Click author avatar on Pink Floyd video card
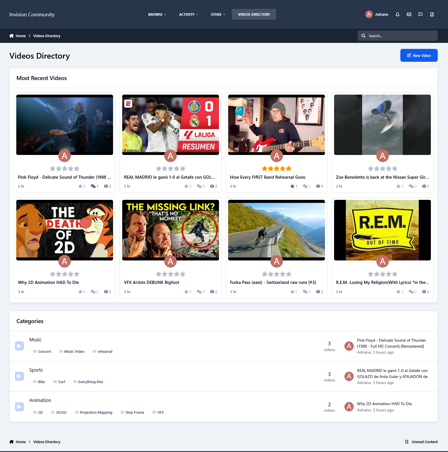 tap(65, 156)
